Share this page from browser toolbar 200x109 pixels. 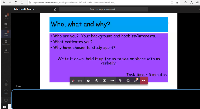pos(197,2)
